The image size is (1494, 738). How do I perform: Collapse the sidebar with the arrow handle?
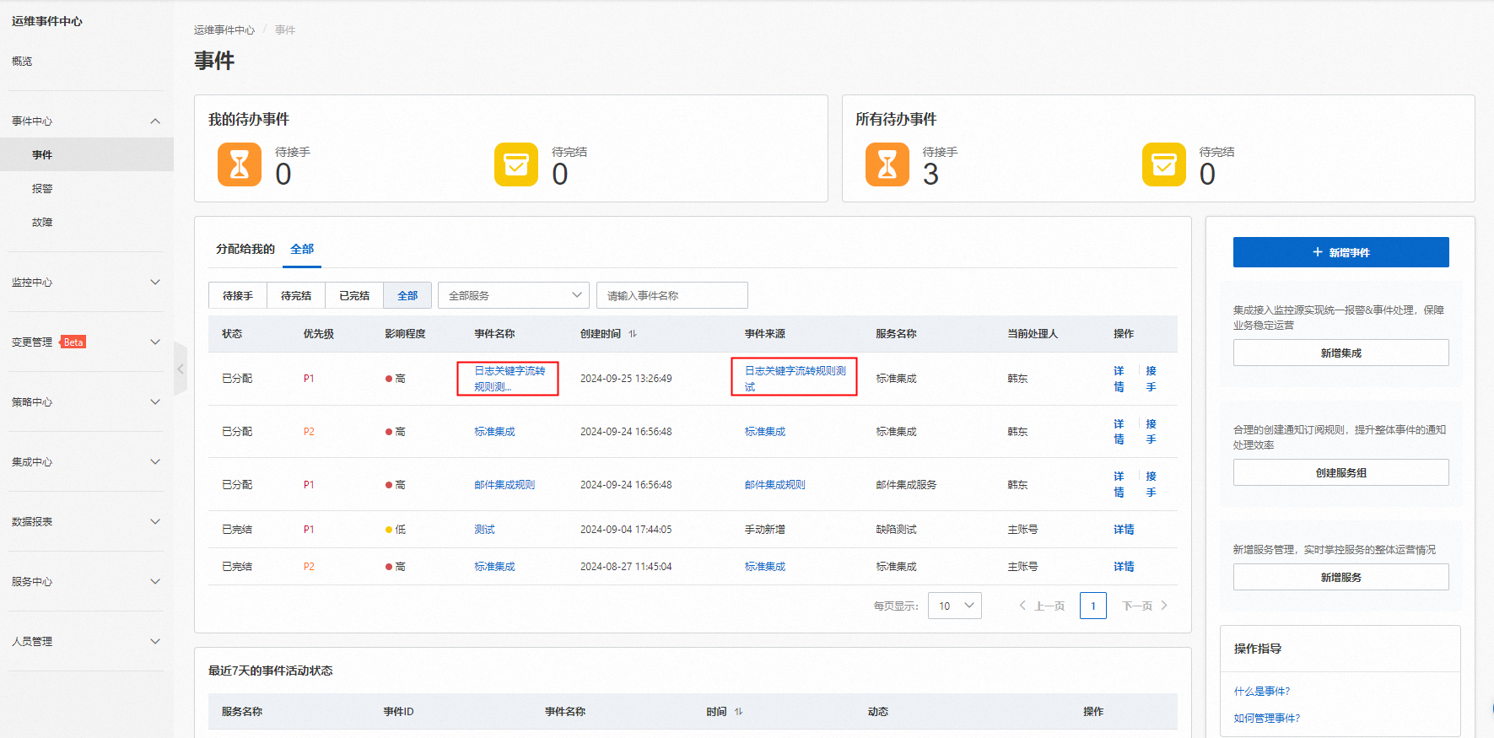[x=181, y=369]
